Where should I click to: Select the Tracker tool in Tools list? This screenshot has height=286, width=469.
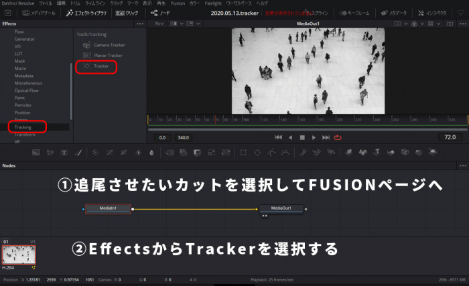tap(96, 66)
